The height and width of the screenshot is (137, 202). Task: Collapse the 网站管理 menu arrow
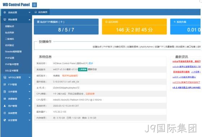(30, 20)
